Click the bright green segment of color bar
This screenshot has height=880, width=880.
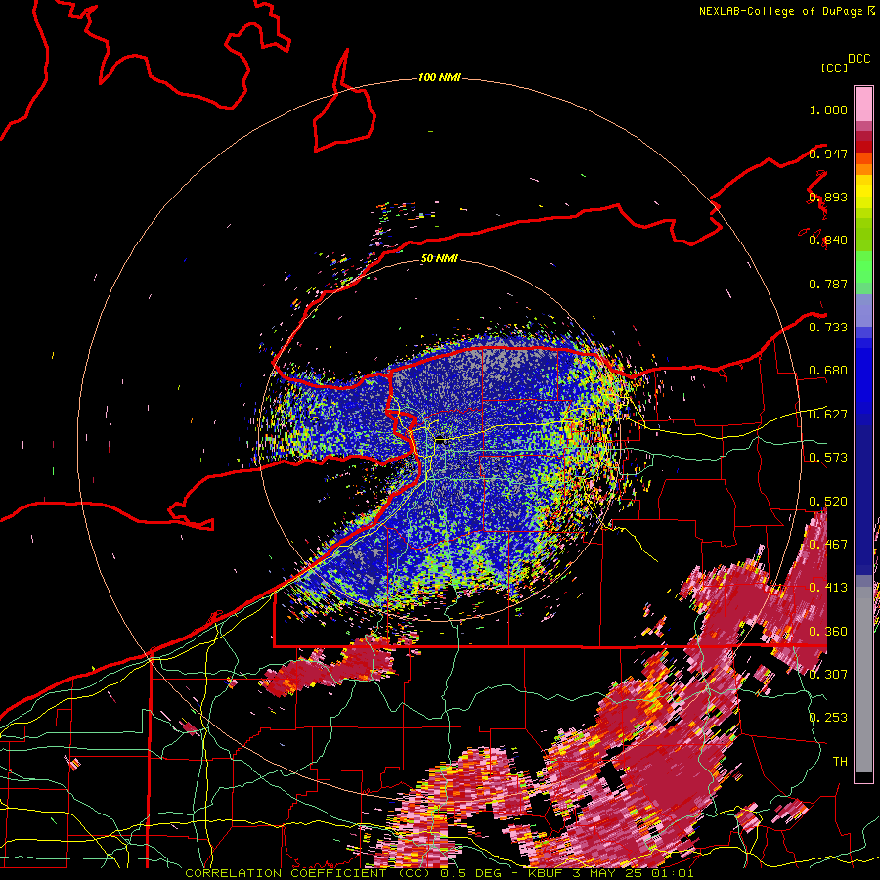point(863,267)
